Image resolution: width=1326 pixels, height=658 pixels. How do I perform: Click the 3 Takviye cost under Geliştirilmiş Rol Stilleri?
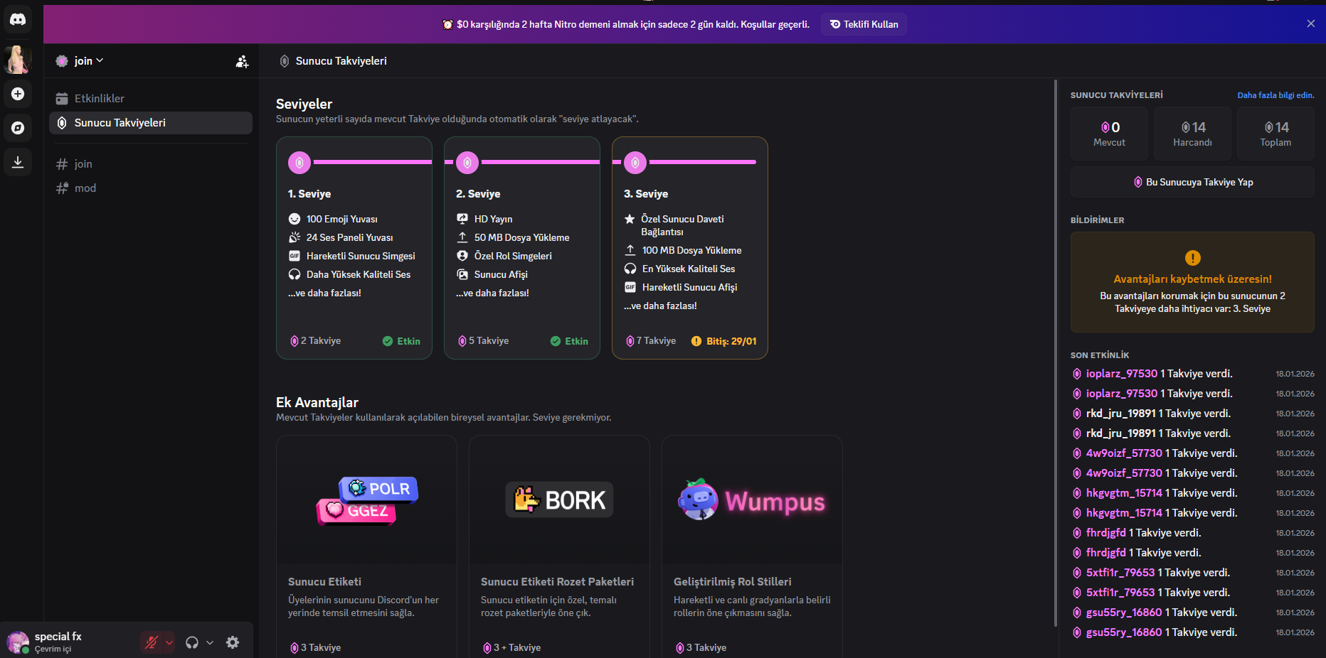coord(701,648)
